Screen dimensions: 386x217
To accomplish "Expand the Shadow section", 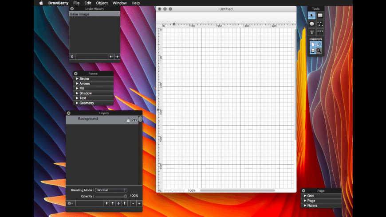I will pyautogui.click(x=77, y=93).
